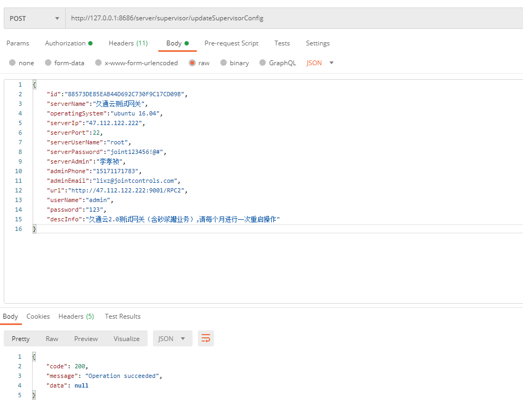Click the Visualize response view button
523x410 pixels.
pyautogui.click(x=126, y=338)
